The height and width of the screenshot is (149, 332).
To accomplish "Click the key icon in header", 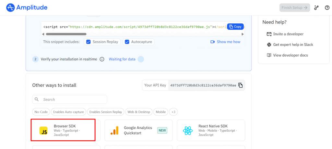I will pos(317,8).
